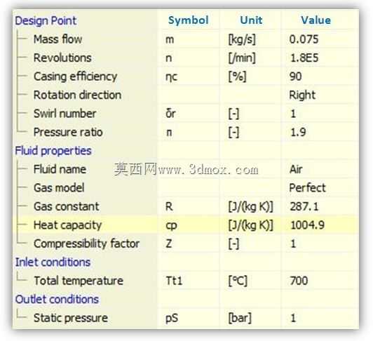
Task: Edit the Mass flow value 0.075
Action: [x=304, y=39]
